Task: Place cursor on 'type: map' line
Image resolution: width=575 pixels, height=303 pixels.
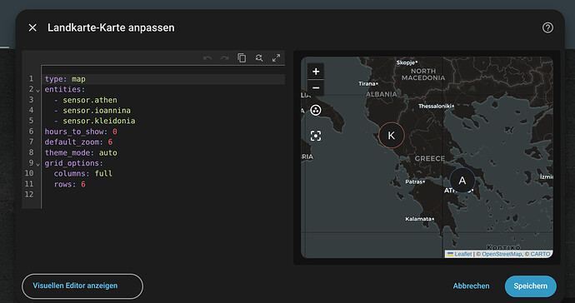Action: click(162, 79)
